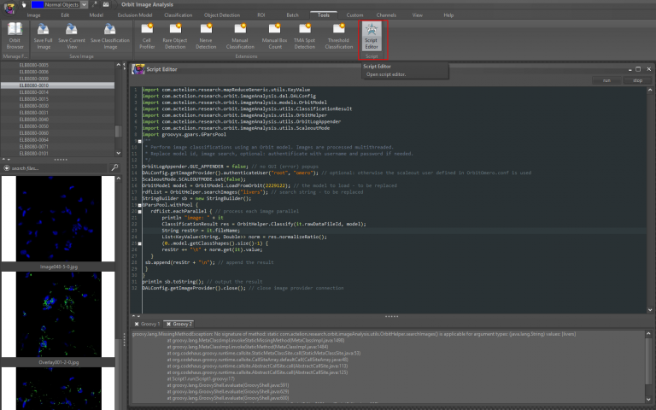Open the Edit ribbon tab
656x410 pixels.
(65, 15)
